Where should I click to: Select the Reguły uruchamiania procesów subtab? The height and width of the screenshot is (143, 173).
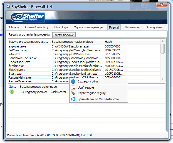[x=29, y=34]
